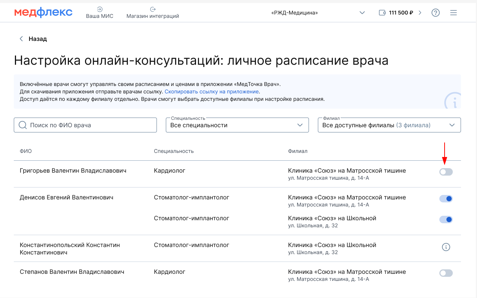Enable toggle for Григорьев Валентин Владиславович
Viewport: 477px width, 298px height.
click(446, 172)
